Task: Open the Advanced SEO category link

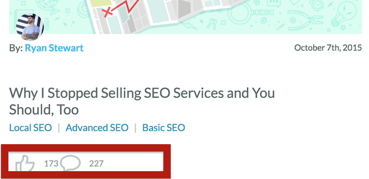Action: click(x=97, y=128)
